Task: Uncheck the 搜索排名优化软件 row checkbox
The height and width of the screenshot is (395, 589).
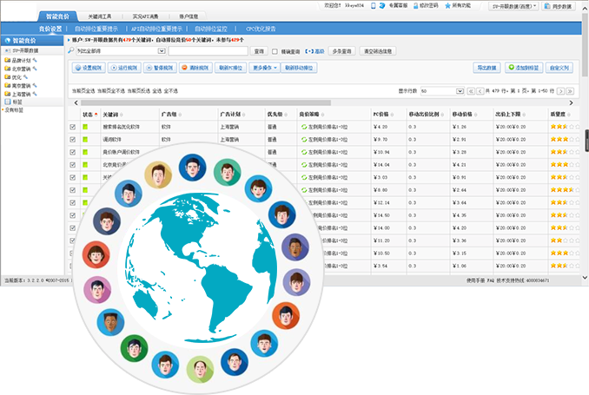Action: point(73,128)
